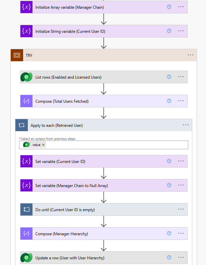This screenshot has height=265, width=206.
Task: Click the Do until loop icon
Action: click(26, 209)
